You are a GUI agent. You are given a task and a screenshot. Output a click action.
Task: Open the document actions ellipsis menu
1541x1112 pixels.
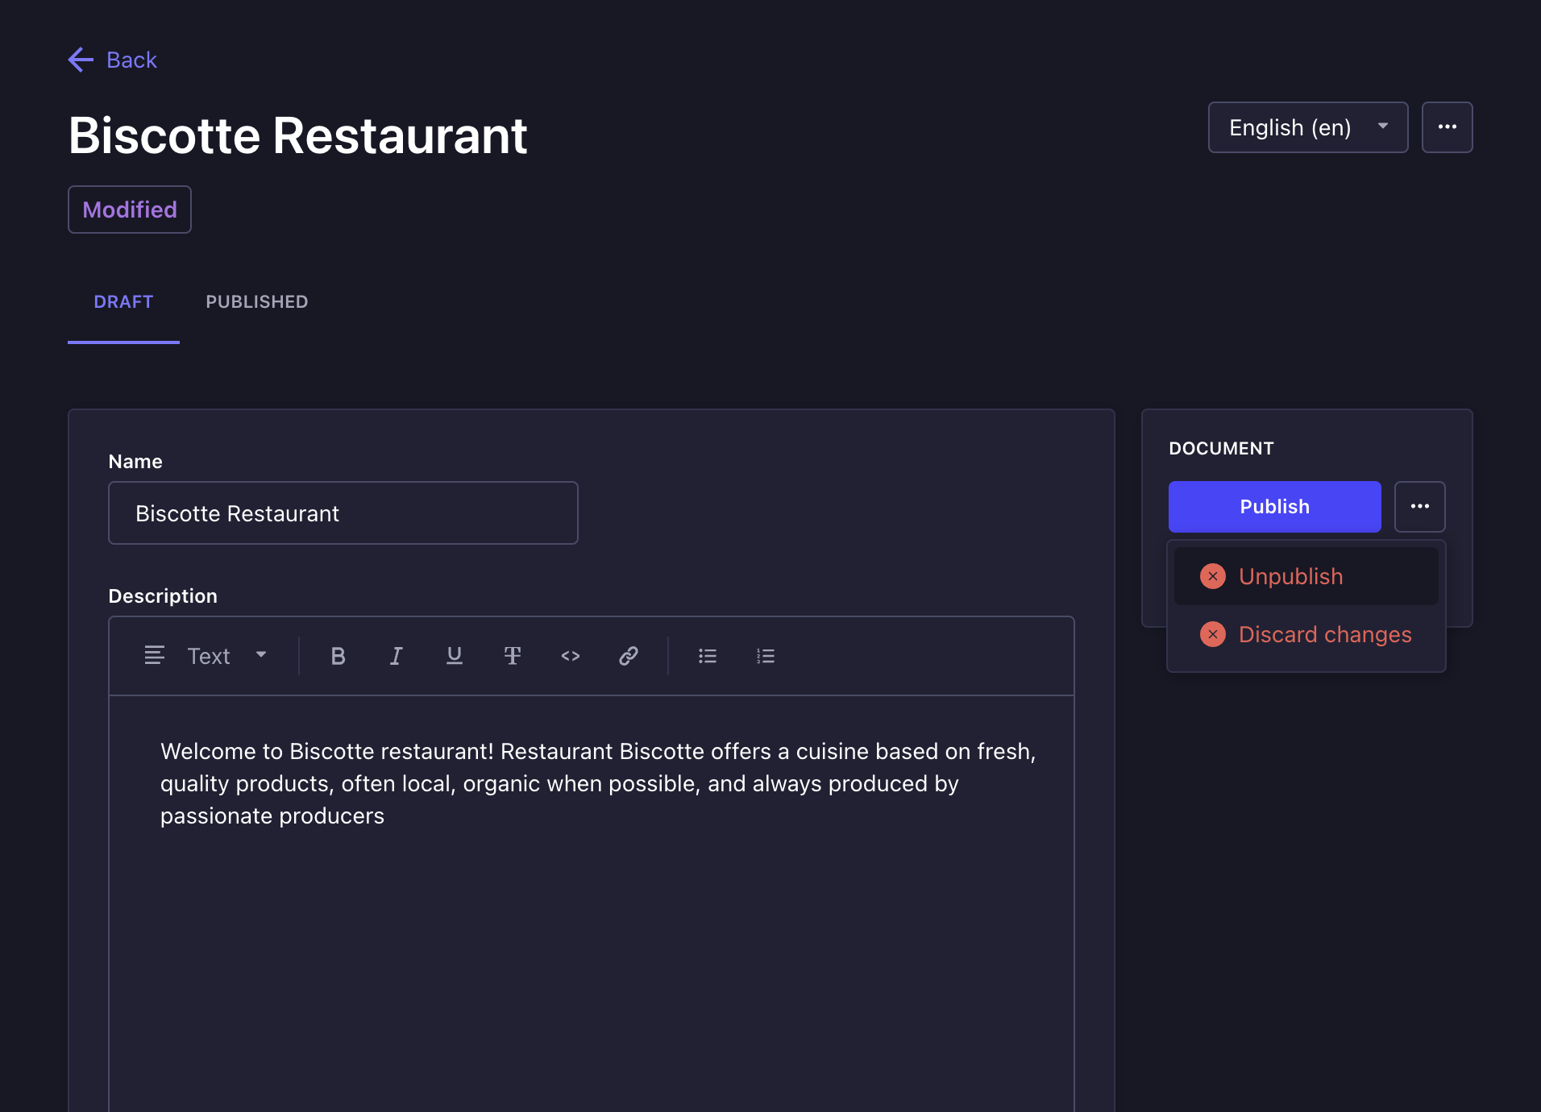(x=1419, y=507)
